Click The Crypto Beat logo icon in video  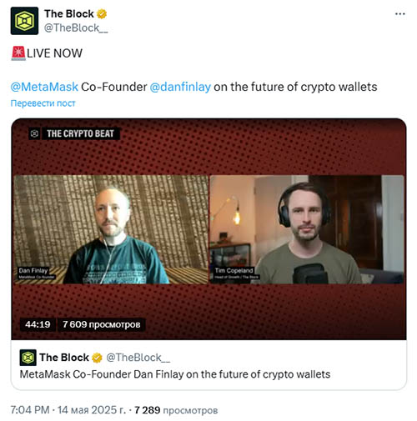coord(34,133)
